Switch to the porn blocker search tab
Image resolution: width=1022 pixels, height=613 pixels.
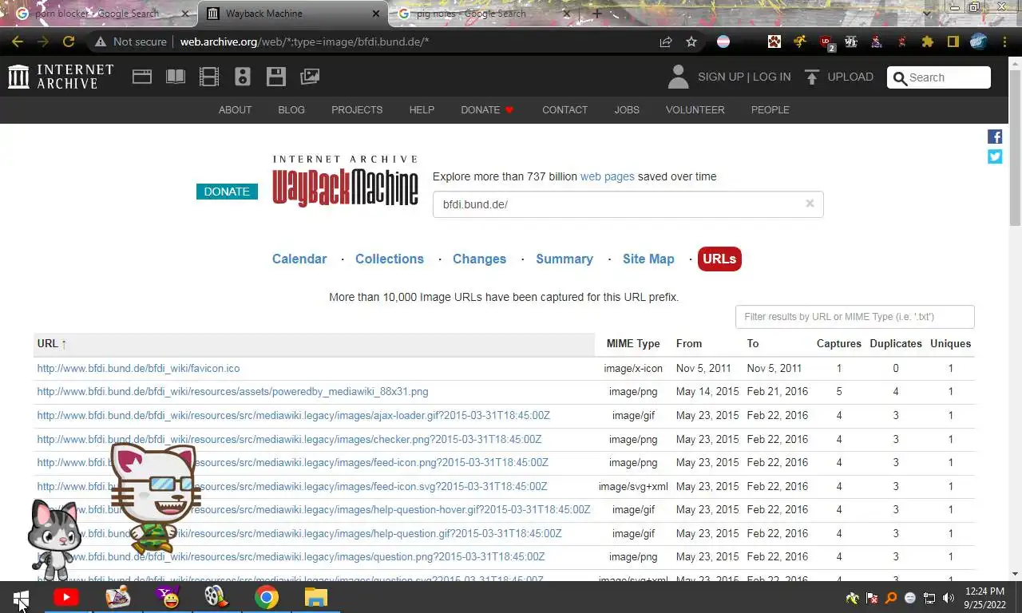pyautogui.click(x=97, y=14)
